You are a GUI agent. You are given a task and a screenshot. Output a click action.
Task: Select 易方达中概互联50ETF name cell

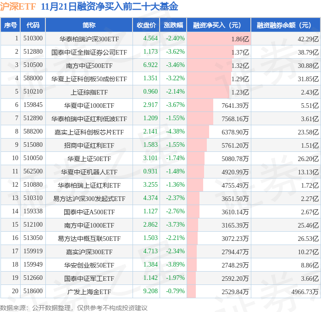pyautogui.click(x=89, y=239)
